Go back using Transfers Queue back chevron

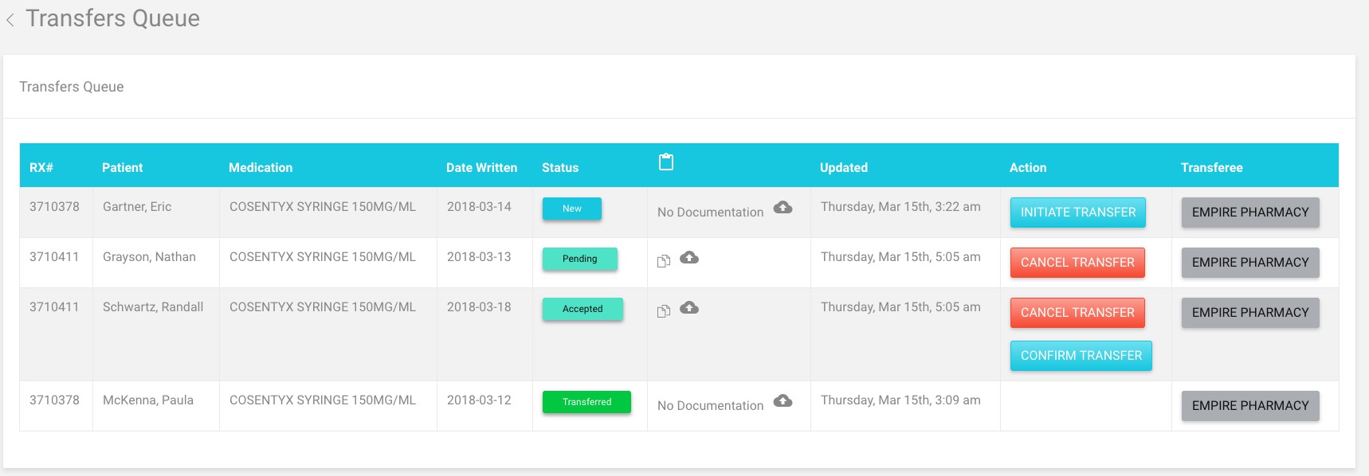[10, 21]
